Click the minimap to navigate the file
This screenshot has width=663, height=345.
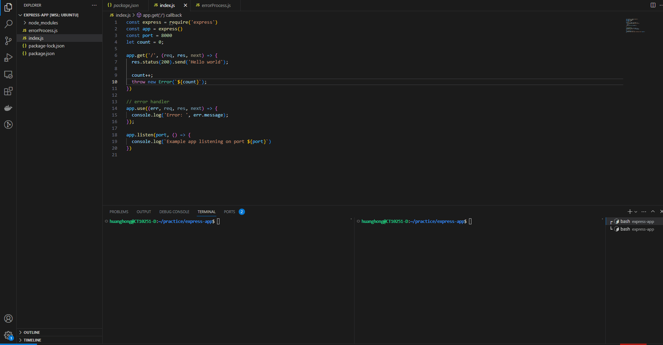tap(635, 25)
